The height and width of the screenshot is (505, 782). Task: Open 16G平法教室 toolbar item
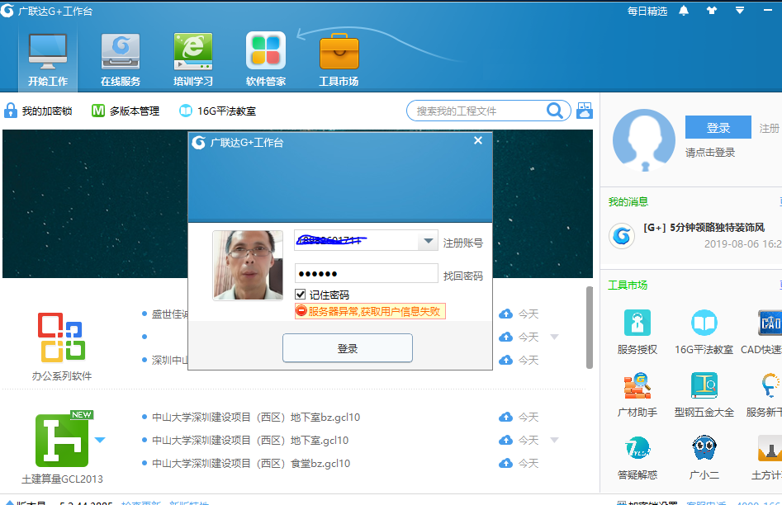217,111
